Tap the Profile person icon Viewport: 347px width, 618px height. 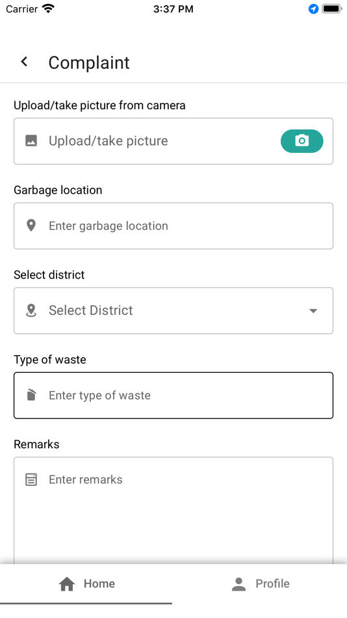coord(238,584)
